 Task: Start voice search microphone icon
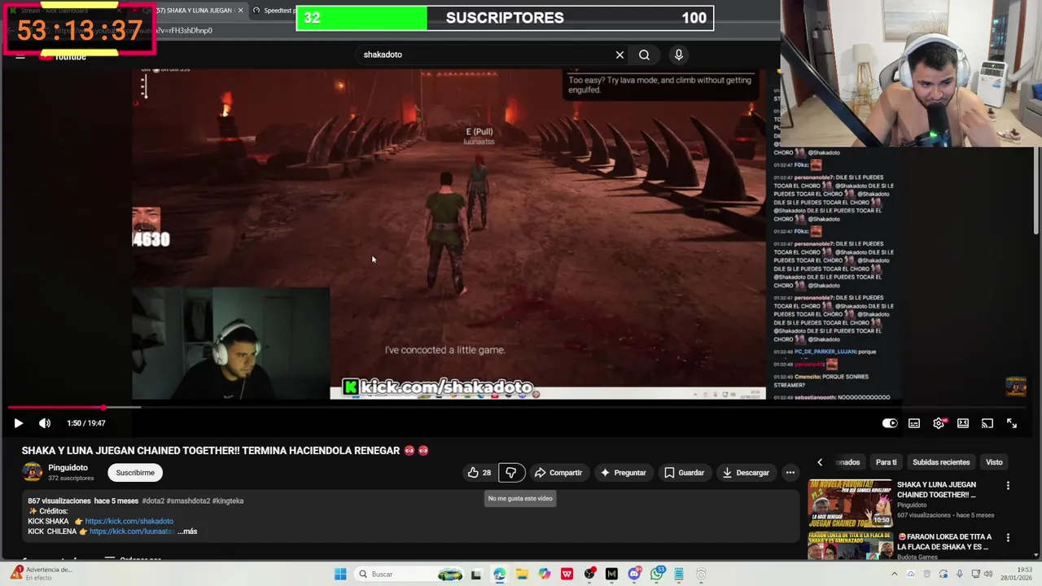click(678, 55)
